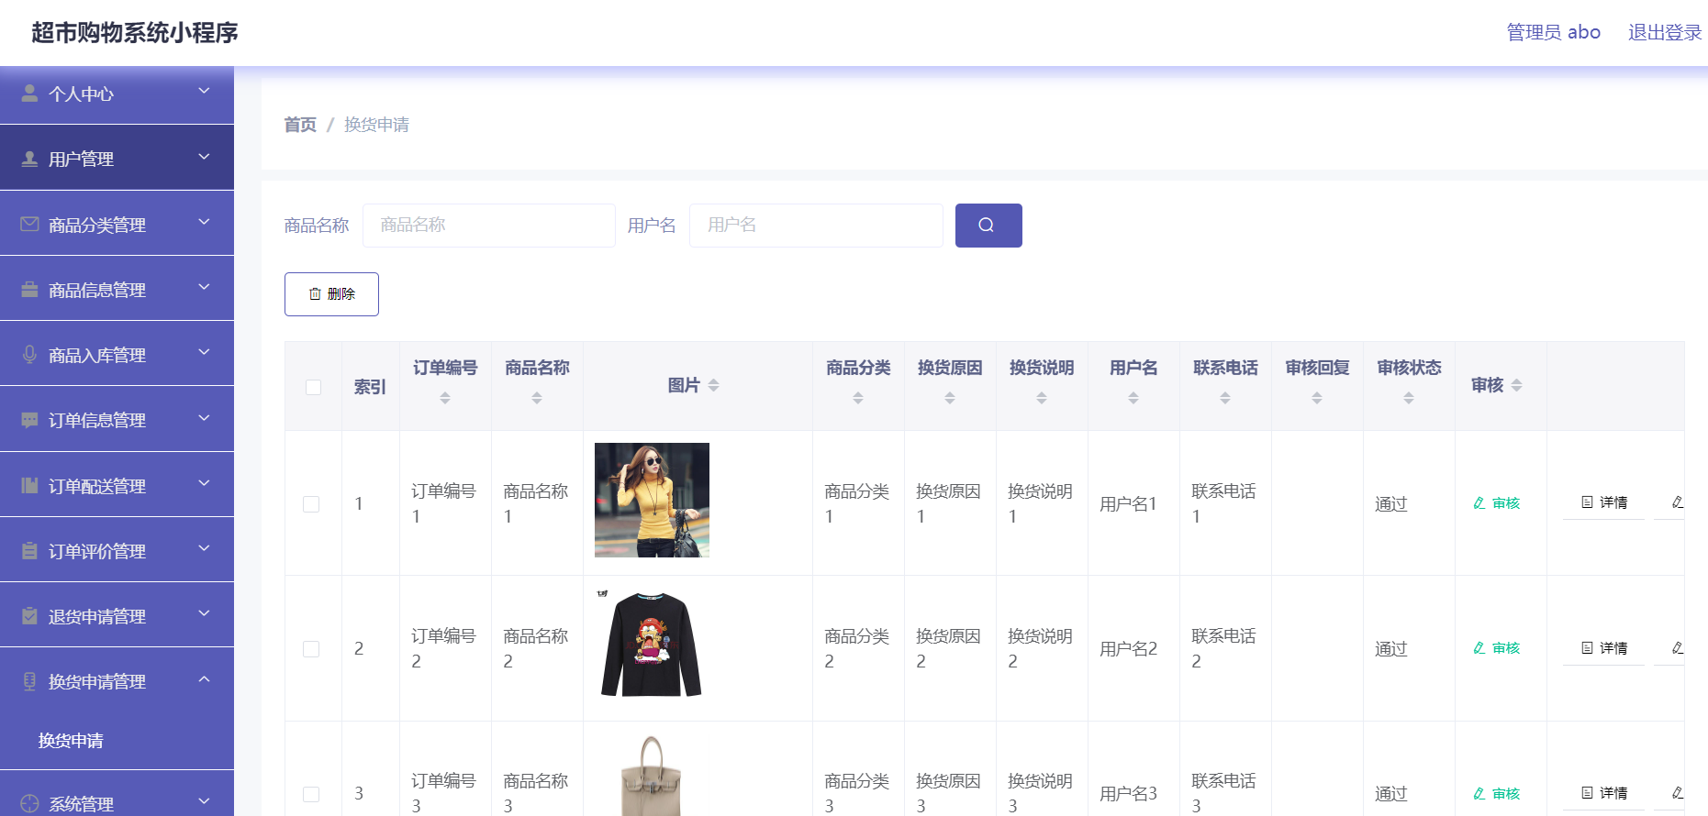Click 管理员 abo account label
The image size is (1708, 816).
point(1553,32)
